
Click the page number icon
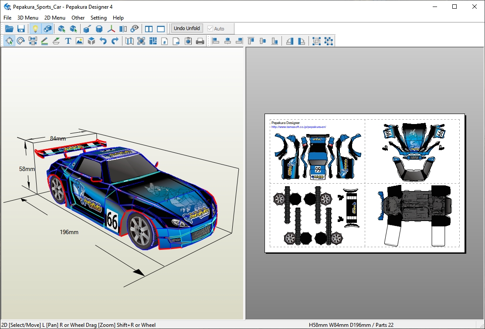tap(165, 41)
